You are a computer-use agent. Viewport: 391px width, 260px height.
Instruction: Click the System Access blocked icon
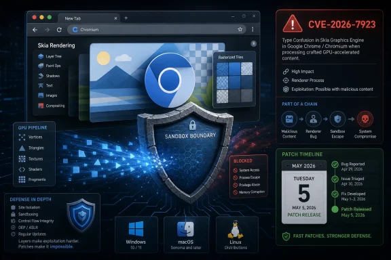click(x=235, y=171)
